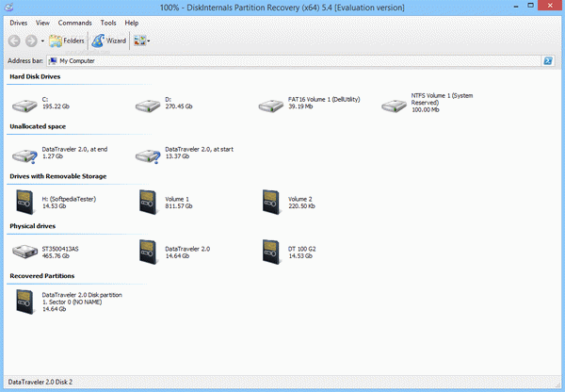This screenshot has height=392, width=565.
Task: Click the 13.37 Gb size text
Action: coord(177,156)
